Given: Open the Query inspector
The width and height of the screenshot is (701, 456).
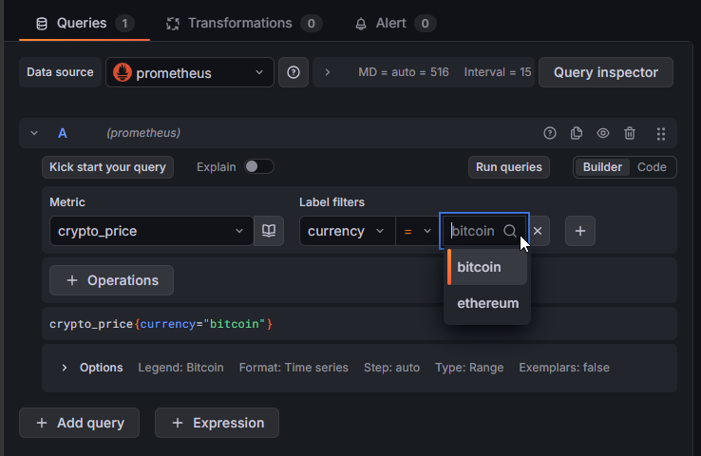Looking at the screenshot, I should tap(605, 72).
